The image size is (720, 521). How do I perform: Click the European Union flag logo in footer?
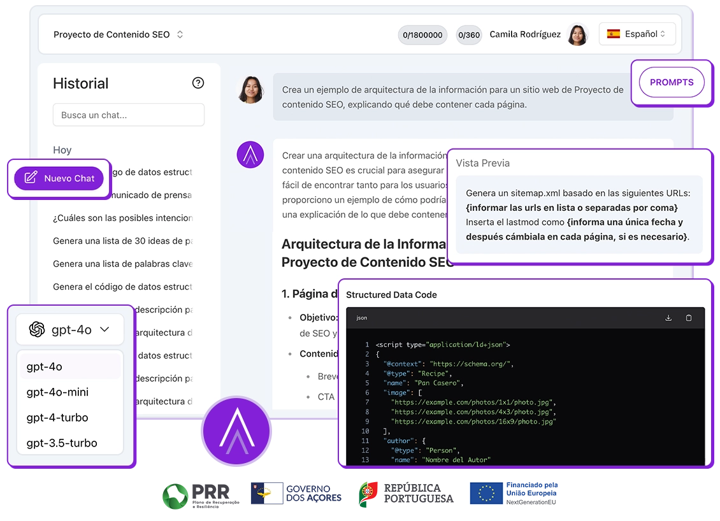pos(487,492)
